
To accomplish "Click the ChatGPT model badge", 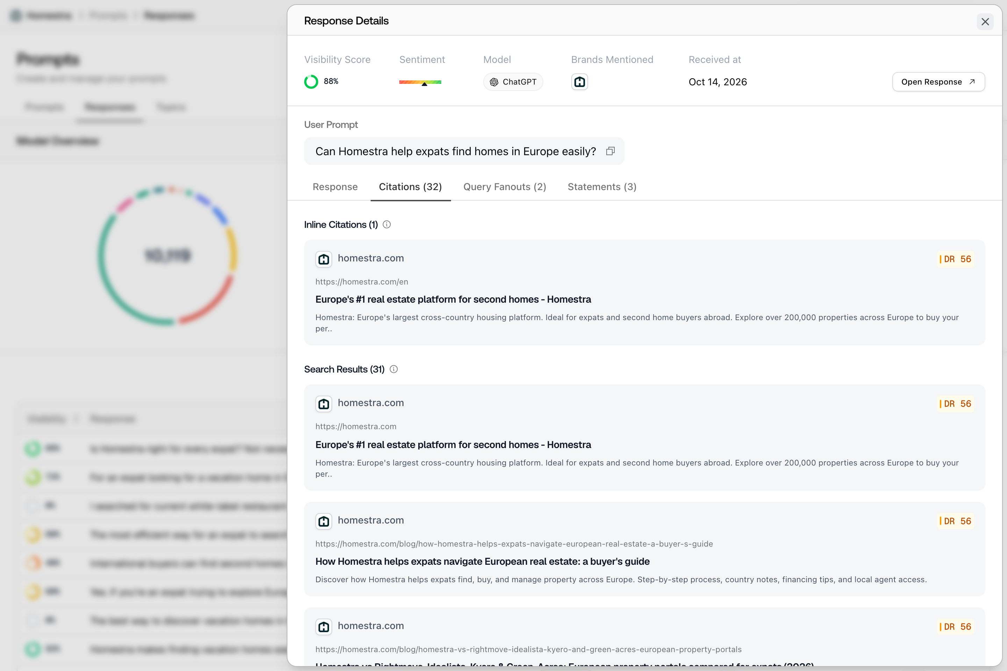I will tap(513, 82).
